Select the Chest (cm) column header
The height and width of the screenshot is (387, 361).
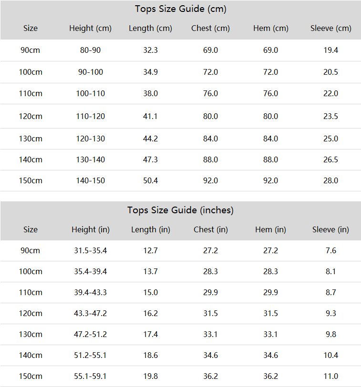tap(210, 29)
